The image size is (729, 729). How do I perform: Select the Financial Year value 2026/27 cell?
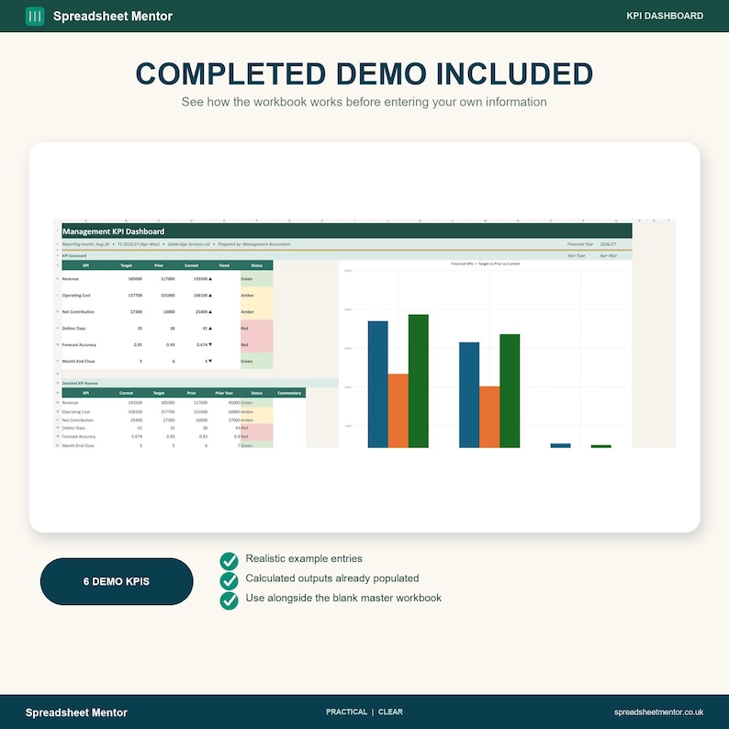click(608, 244)
